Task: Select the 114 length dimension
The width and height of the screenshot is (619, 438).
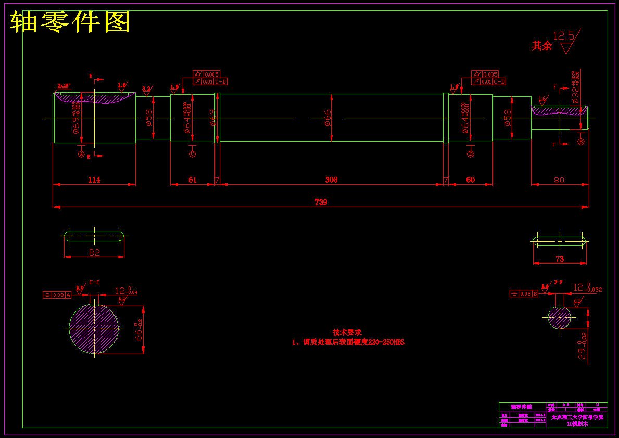Action: pos(94,180)
